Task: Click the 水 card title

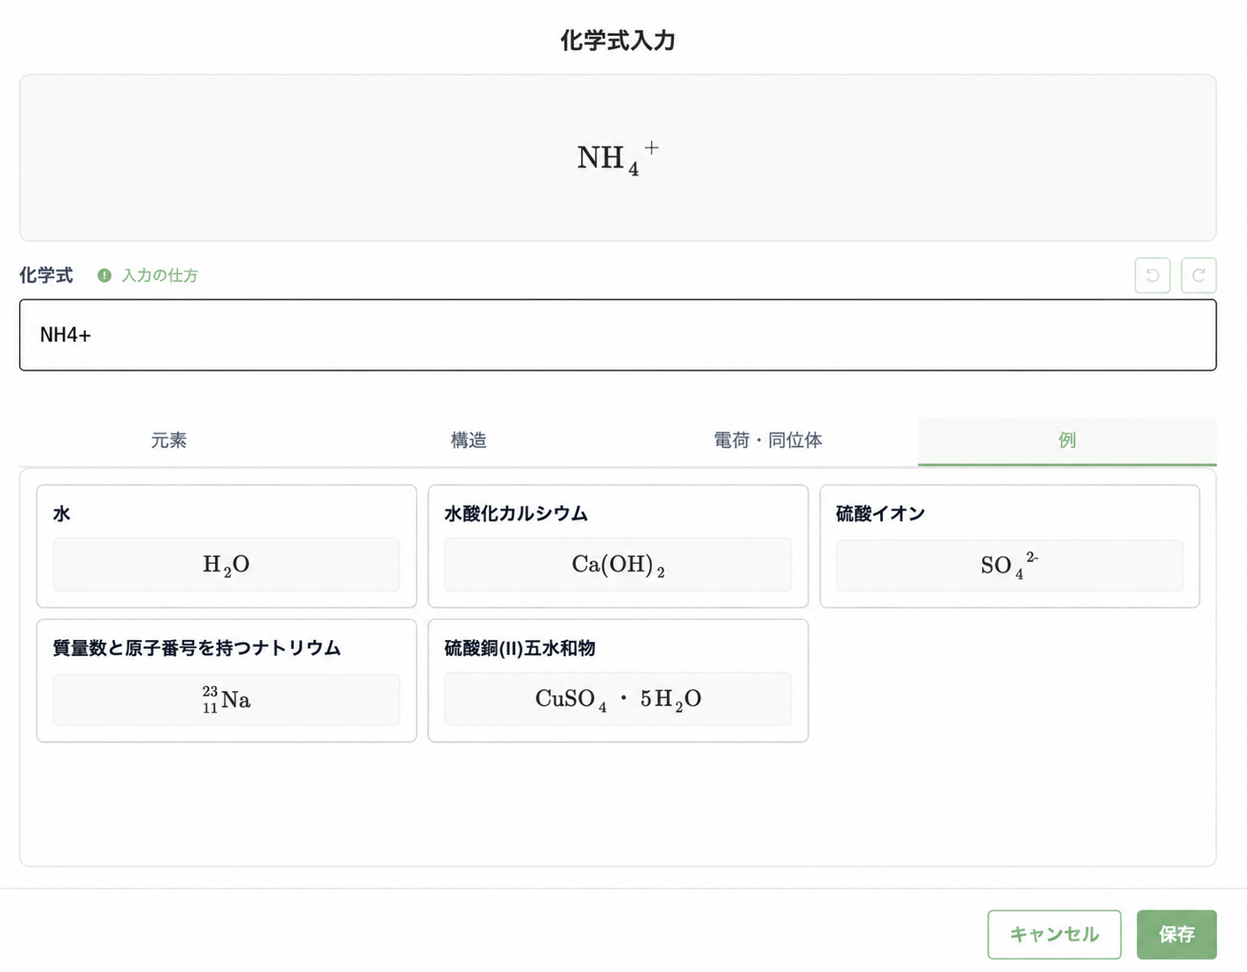Action: pos(61,514)
